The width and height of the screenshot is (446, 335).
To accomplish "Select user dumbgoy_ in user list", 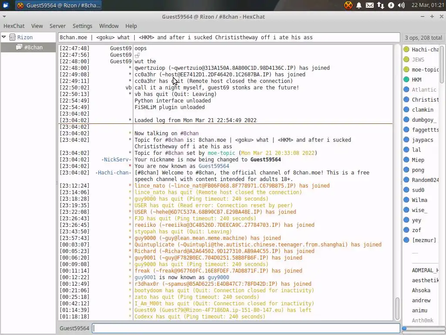I will [x=424, y=120].
